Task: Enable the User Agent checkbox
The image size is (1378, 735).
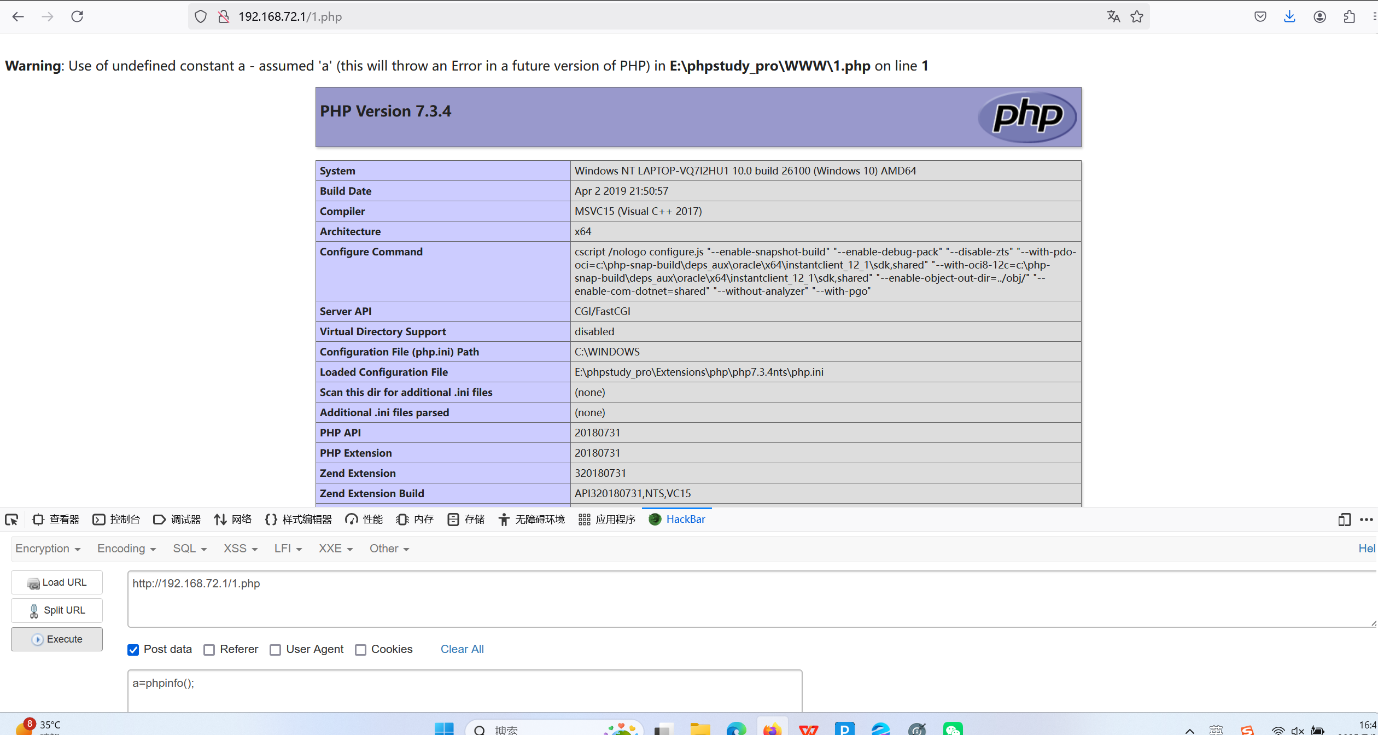Action: tap(275, 650)
